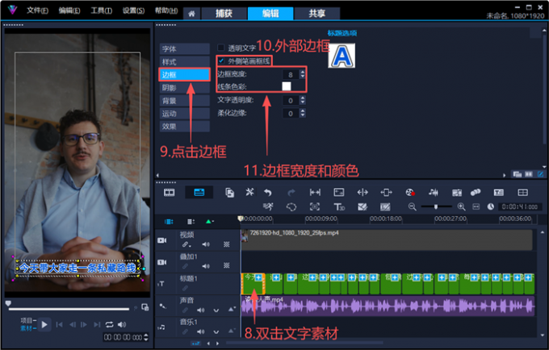The height and width of the screenshot is (350, 549).
Task: Select the 阴影 options category
Action: [185, 88]
